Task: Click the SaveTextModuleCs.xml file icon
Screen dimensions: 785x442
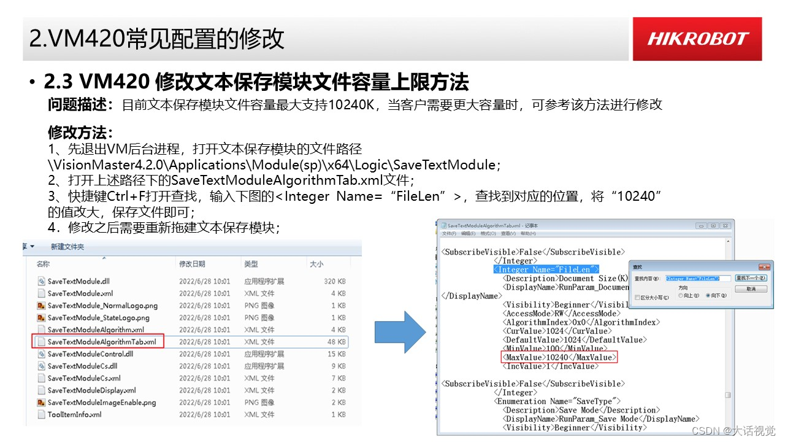Action: tap(41, 378)
